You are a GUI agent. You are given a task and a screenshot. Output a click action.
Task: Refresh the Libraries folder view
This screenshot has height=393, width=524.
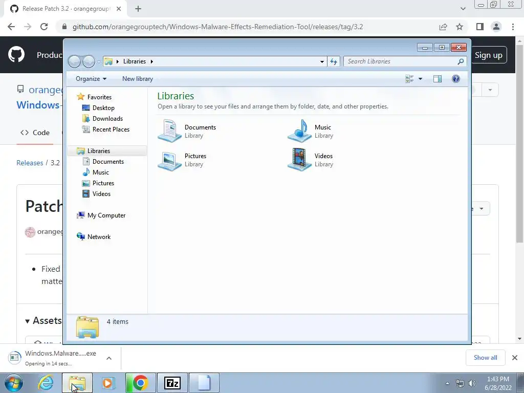tap(334, 61)
